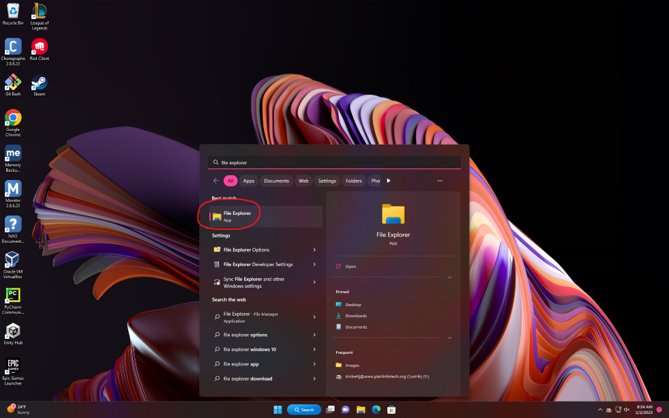
Task: Select the Settings filter tab
Action: click(327, 181)
